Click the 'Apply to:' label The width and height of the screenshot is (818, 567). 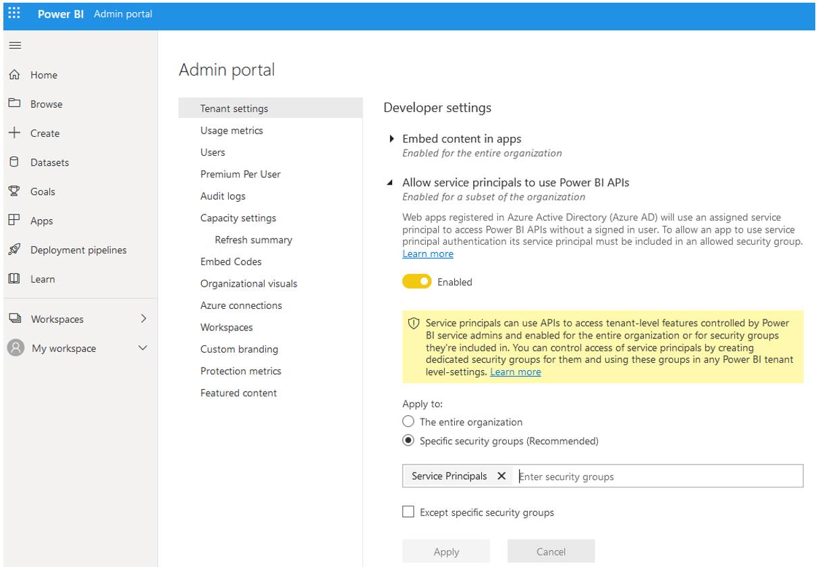422,404
